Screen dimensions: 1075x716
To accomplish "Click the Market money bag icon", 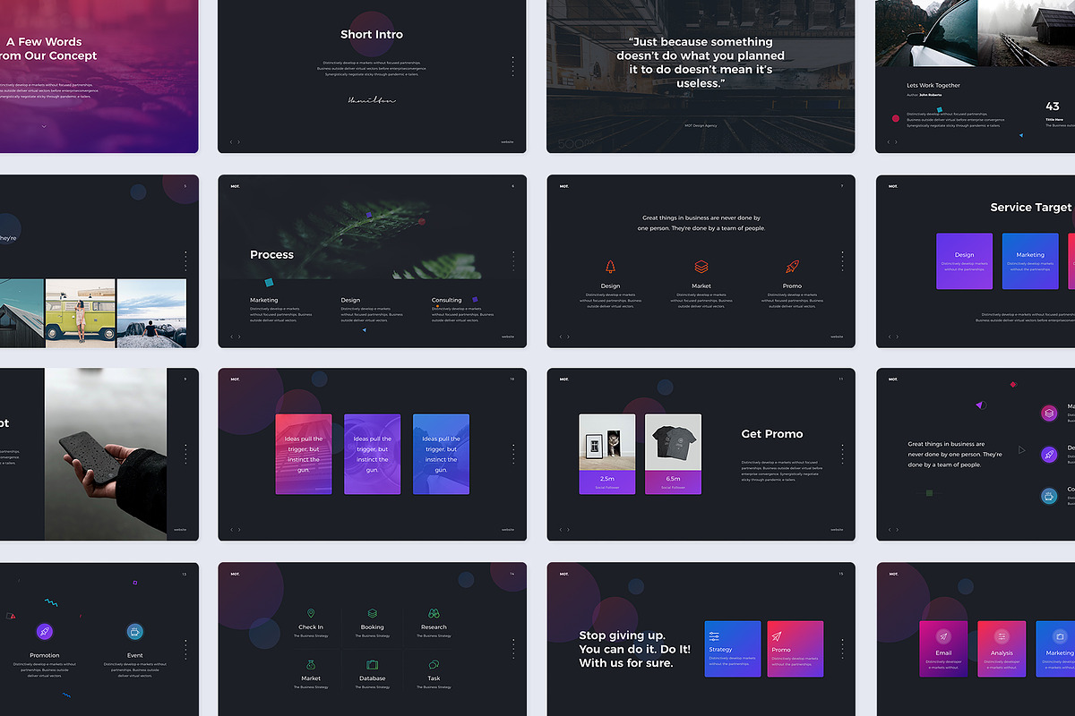I will 311,664.
